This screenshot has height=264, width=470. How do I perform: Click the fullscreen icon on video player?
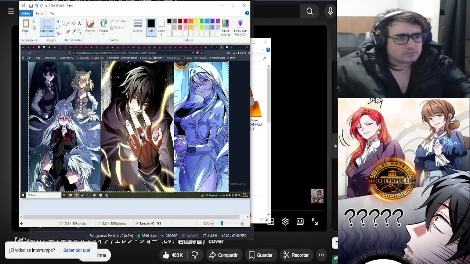click(315, 221)
